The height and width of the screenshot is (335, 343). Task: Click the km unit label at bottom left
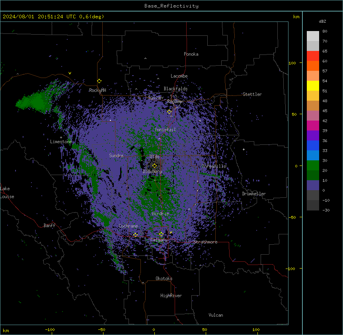pos(6,330)
